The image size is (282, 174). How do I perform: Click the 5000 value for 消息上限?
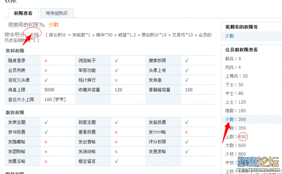(49, 90)
